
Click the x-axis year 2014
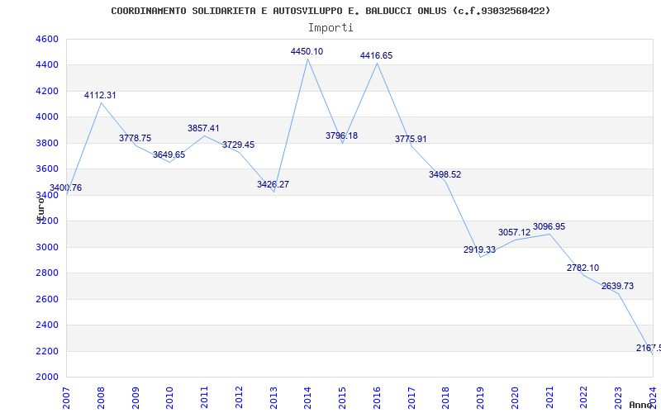307,397
